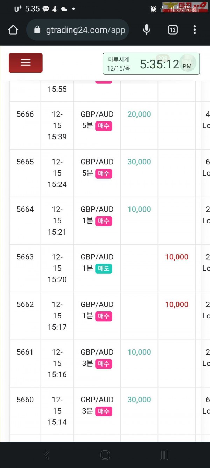Tap the Android home navigation button
This screenshot has height=468, width=210.
[105, 455]
